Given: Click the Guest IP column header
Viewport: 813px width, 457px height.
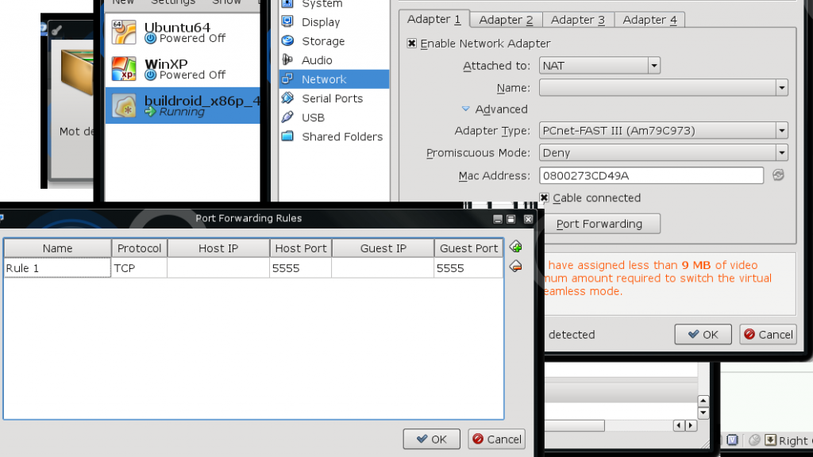Looking at the screenshot, I should pyautogui.click(x=383, y=248).
